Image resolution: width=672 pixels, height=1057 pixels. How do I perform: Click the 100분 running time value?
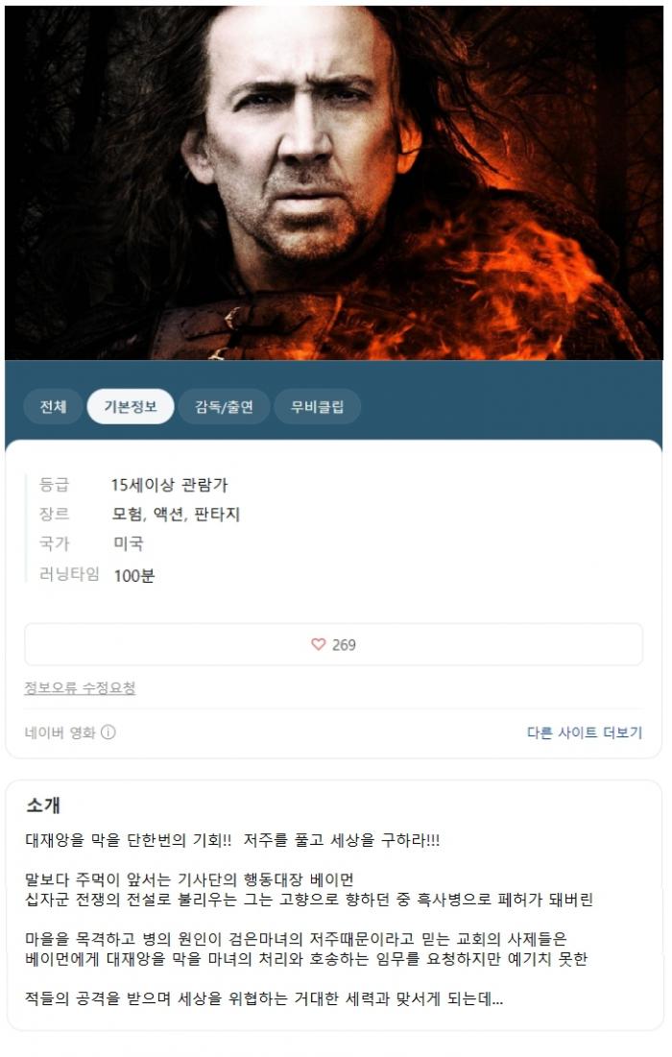pos(134,575)
